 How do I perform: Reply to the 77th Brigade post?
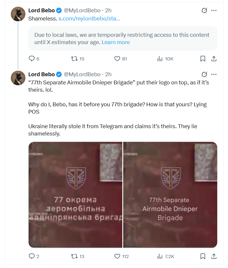pos(32,256)
